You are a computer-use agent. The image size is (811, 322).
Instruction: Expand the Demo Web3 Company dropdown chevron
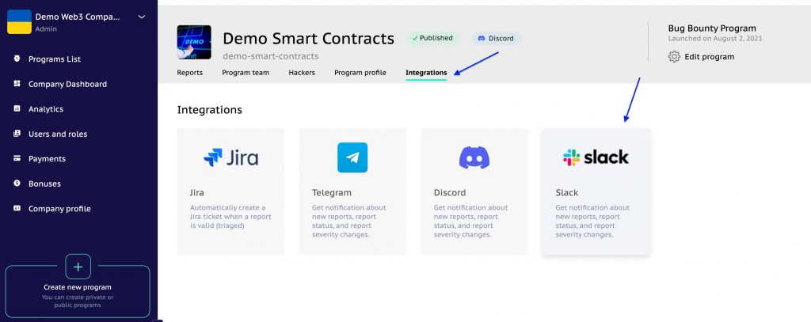142,17
